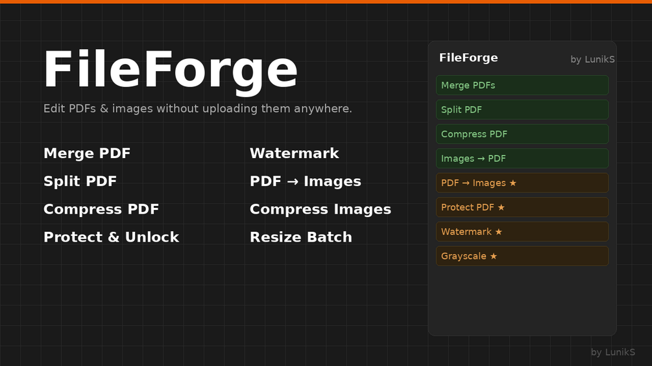Click the Resize Batch feature text
Image resolution: width=652 pixels, height=366 pixels.
(x=300, y=237)
